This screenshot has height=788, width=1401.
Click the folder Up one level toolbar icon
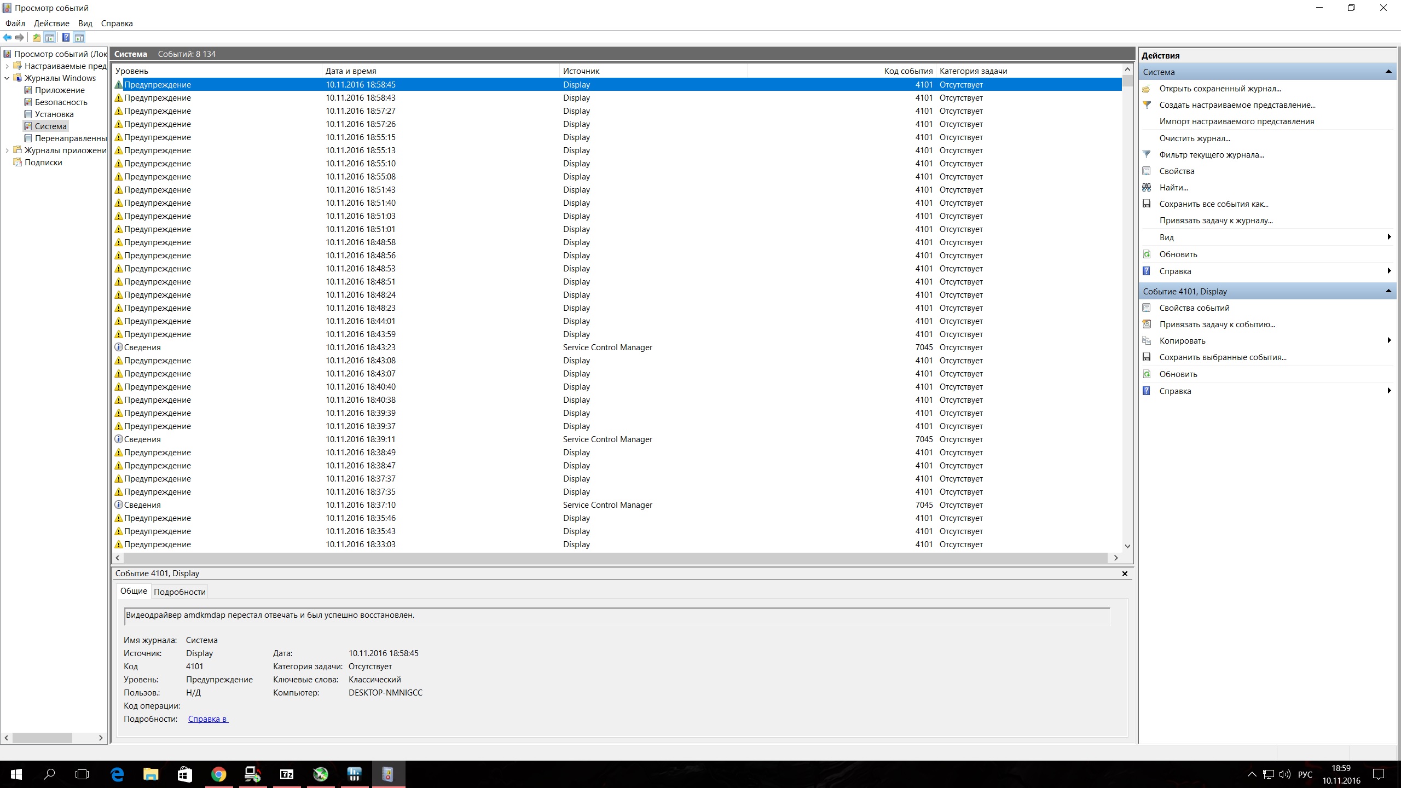(x=36, y=37)
